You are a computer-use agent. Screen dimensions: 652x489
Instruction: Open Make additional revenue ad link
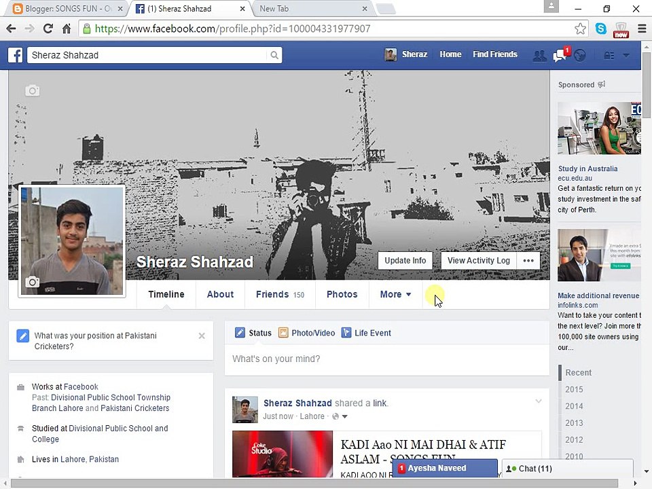pos(598,295)
